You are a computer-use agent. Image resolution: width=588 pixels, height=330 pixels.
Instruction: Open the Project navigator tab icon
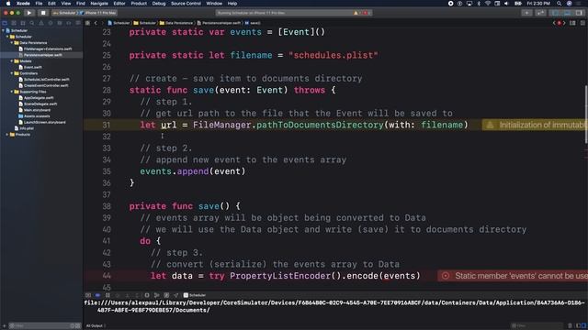[x=5, y=23]
